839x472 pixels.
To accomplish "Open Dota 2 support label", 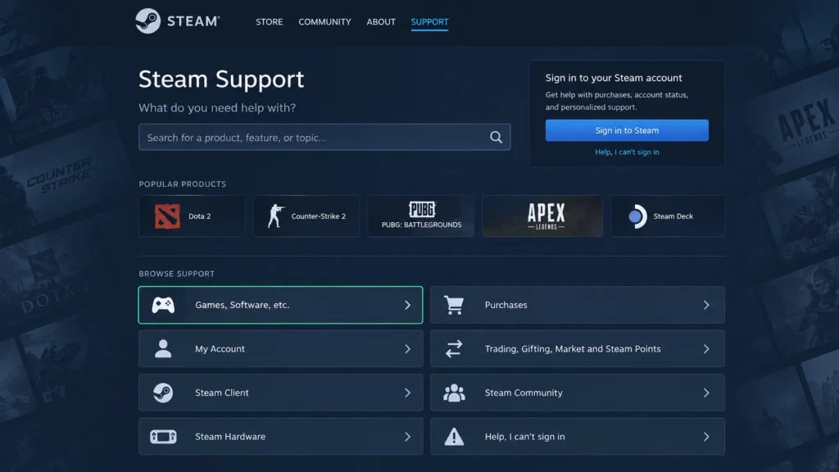I will (200, 216).
